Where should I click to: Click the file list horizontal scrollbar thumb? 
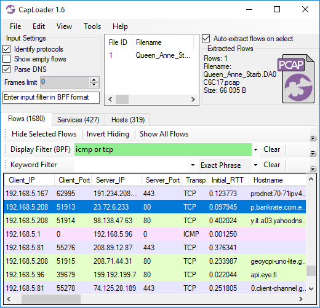click(x=122, y=100)
